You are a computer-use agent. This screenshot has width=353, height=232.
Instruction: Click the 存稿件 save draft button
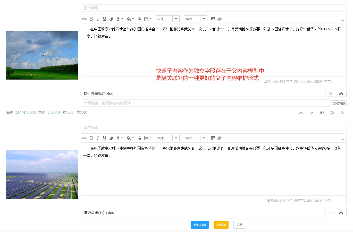coord(221,225)
